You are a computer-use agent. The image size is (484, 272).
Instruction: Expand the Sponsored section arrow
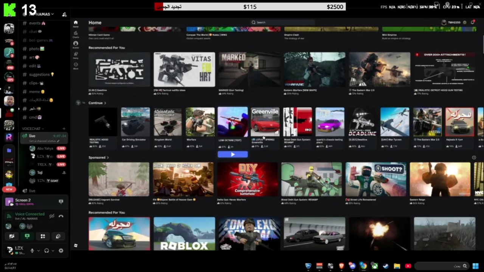pos(108,158)
